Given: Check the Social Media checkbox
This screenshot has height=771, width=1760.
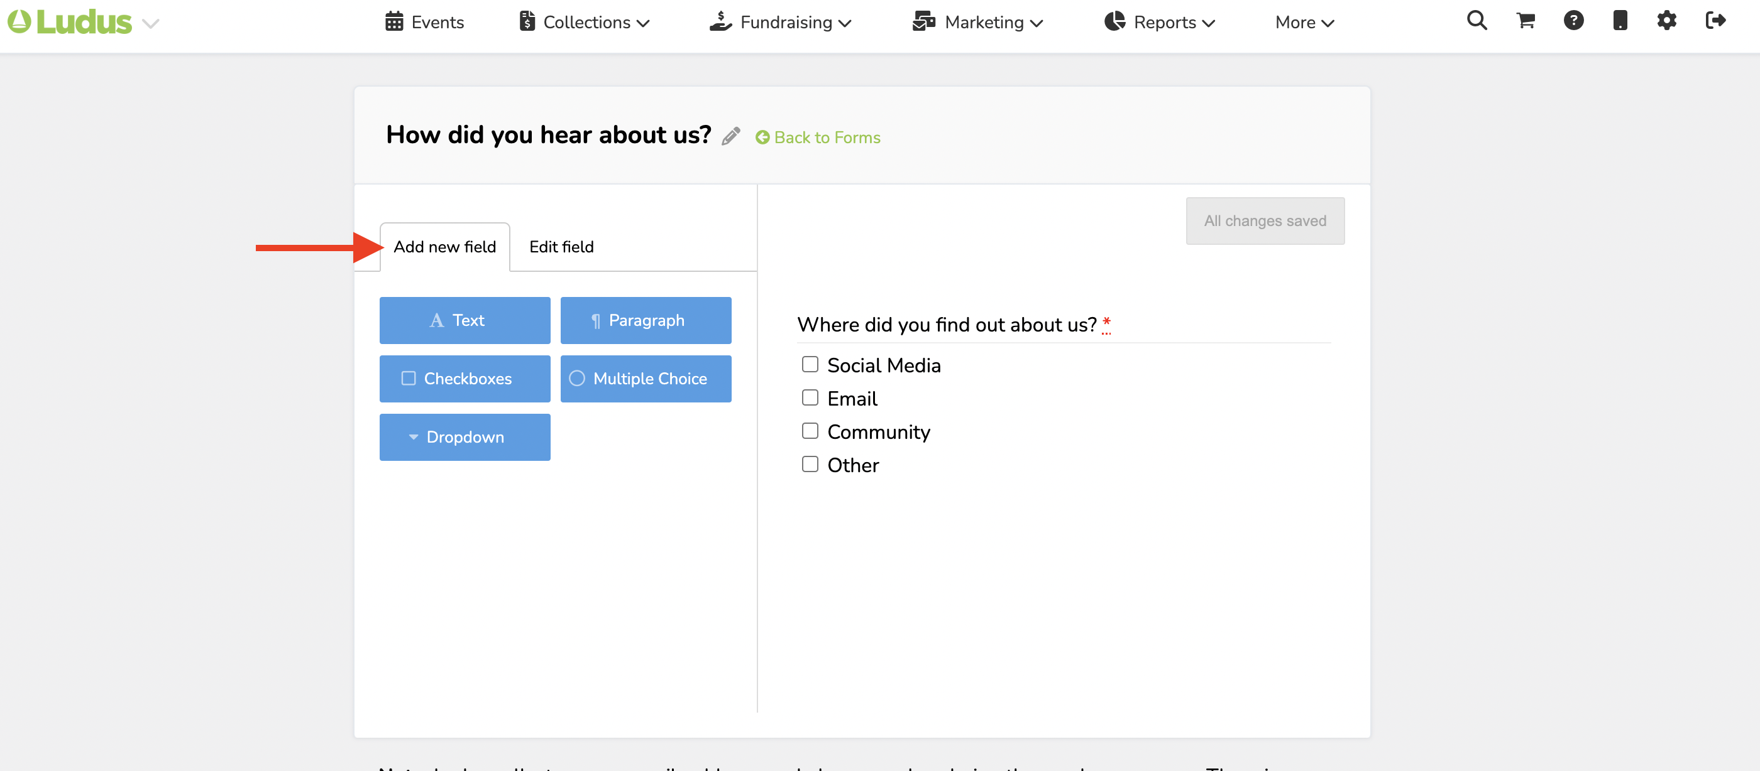Looking at the screenshot, I should pyautogui.click(x=810, y=364).
